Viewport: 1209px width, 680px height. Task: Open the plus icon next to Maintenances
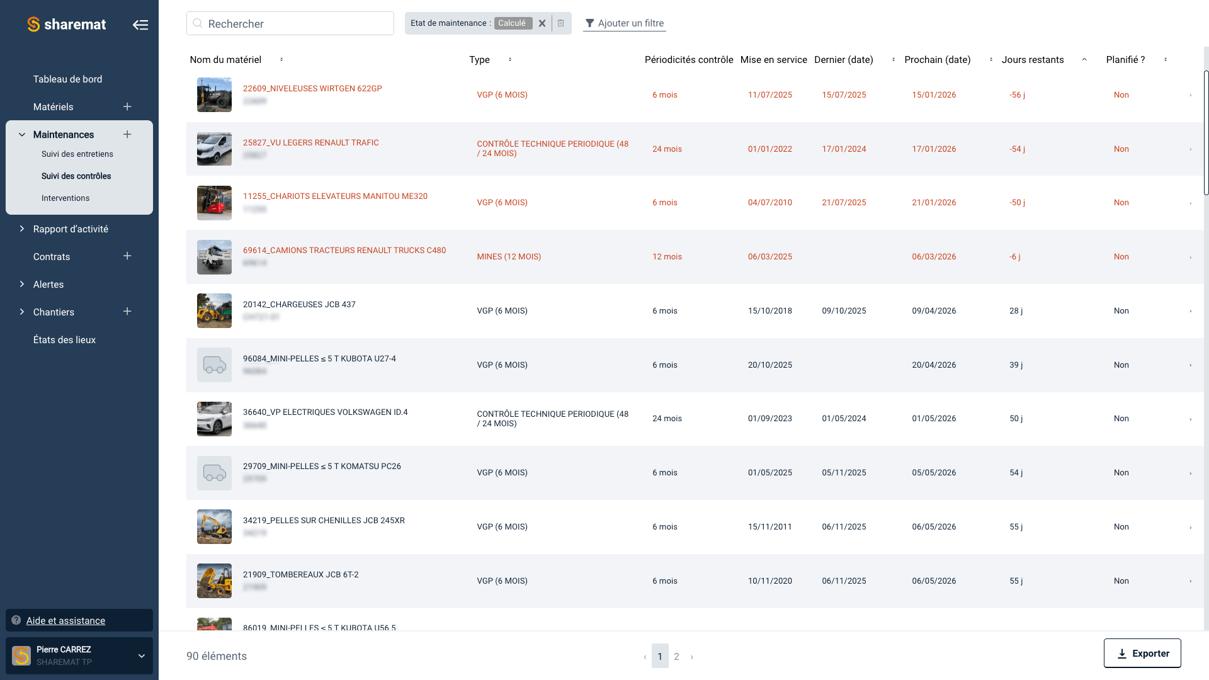pos(127,134)
